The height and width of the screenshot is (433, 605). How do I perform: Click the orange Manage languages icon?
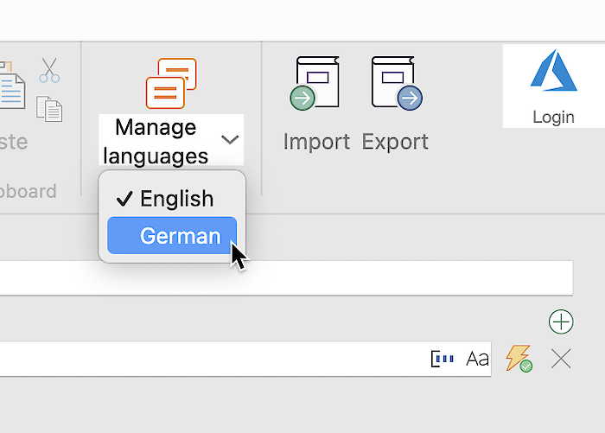[171, 83]
